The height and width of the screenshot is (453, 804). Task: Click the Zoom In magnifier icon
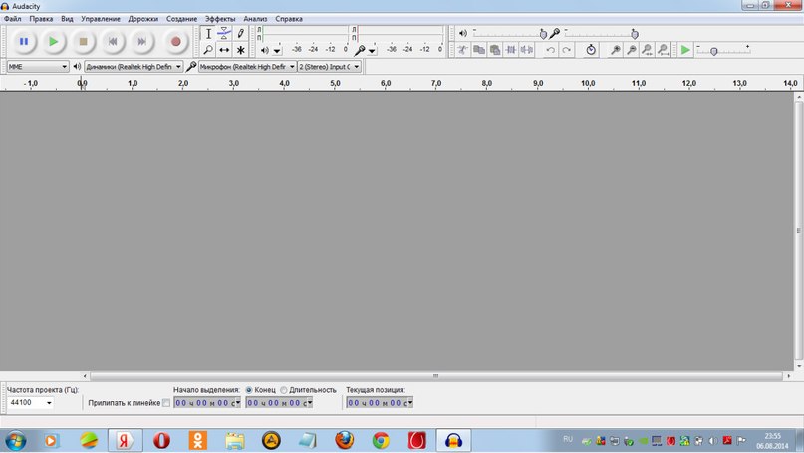click(x=616, y=50)
